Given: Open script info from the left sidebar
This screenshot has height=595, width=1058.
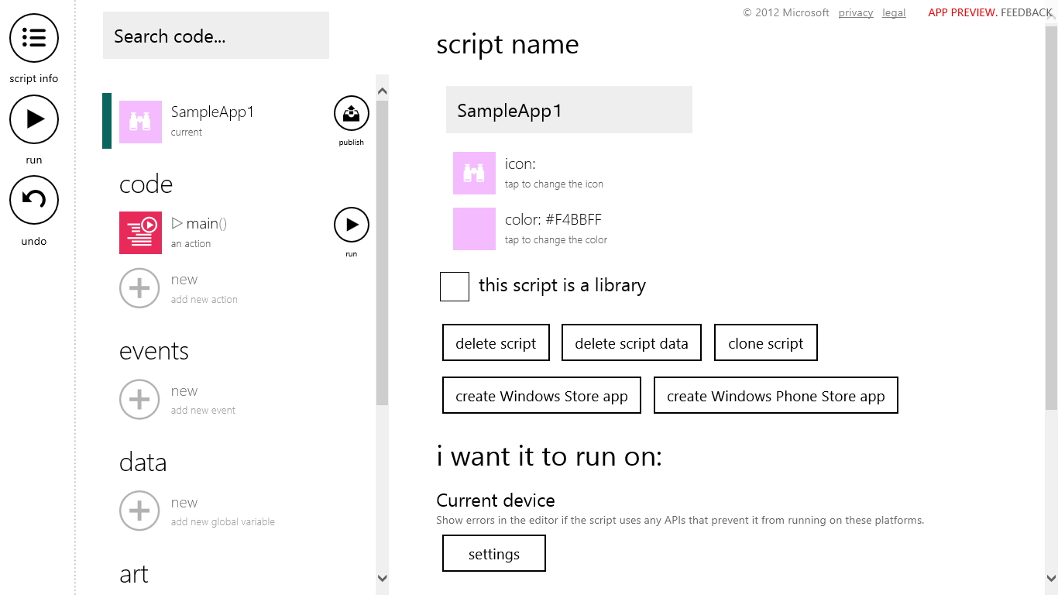Looking at the screenshot, I should point(33,38).
